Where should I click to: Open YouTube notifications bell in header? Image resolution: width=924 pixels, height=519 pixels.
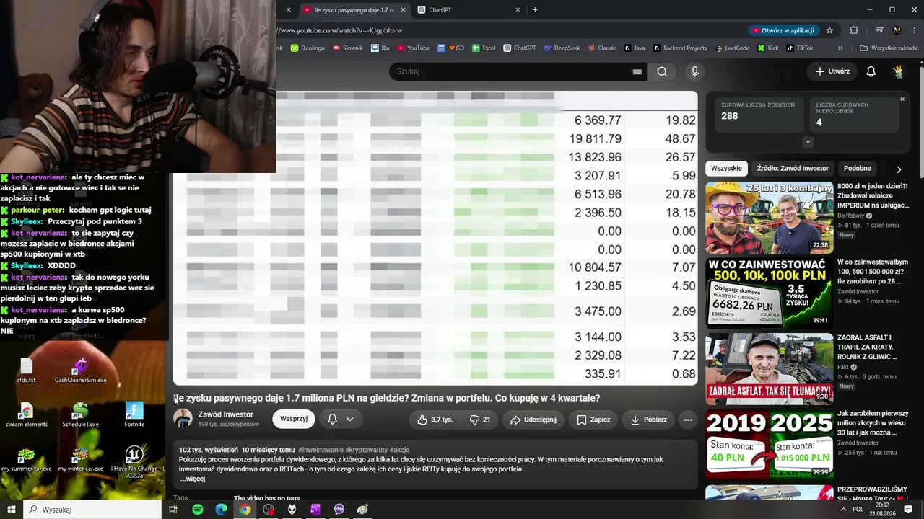(x=871, y=71)
